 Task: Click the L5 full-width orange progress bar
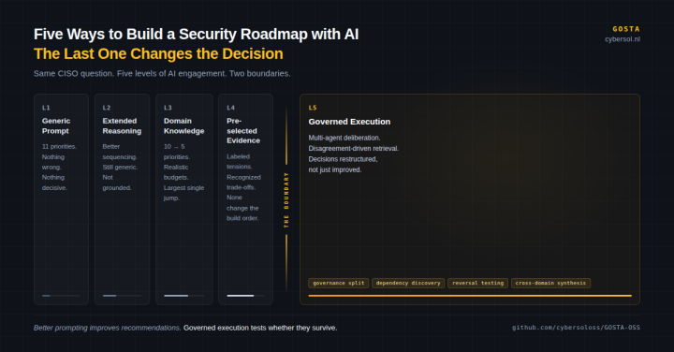[470, 296]
